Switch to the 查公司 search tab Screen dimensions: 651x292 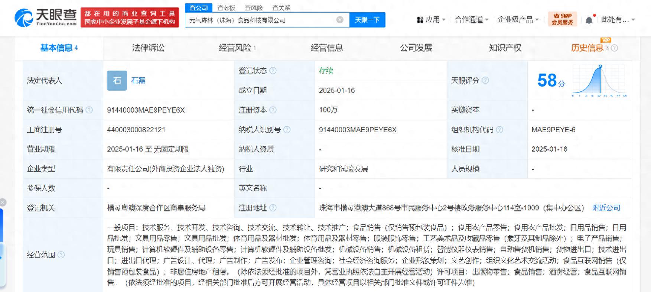199,8
